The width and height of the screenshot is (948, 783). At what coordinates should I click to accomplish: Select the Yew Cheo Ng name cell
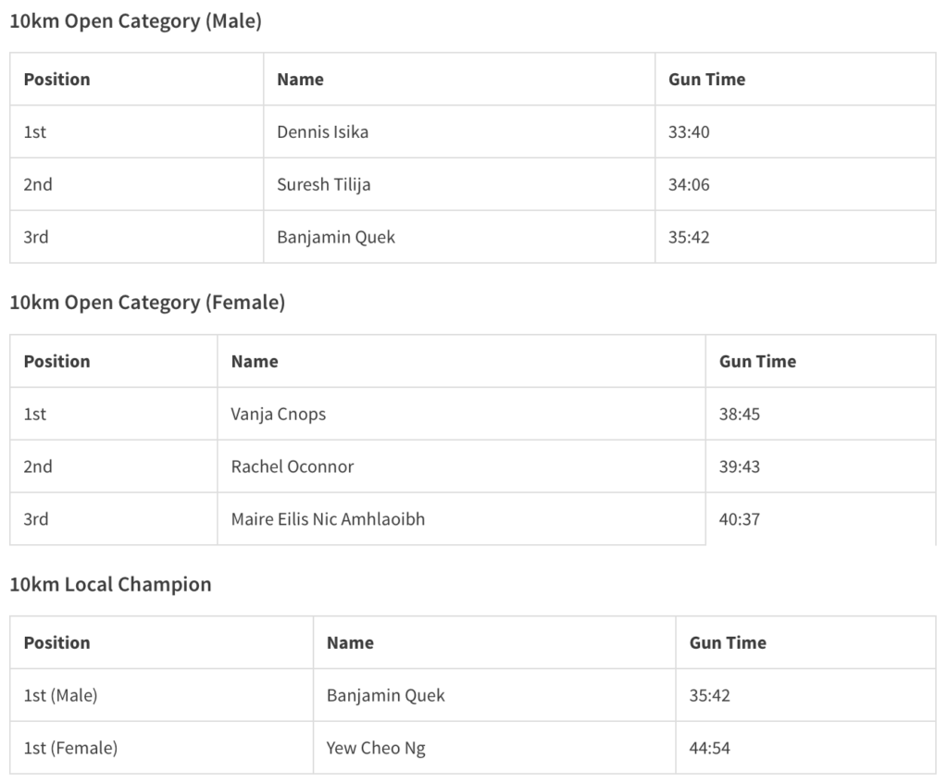(x=376, y=748)
